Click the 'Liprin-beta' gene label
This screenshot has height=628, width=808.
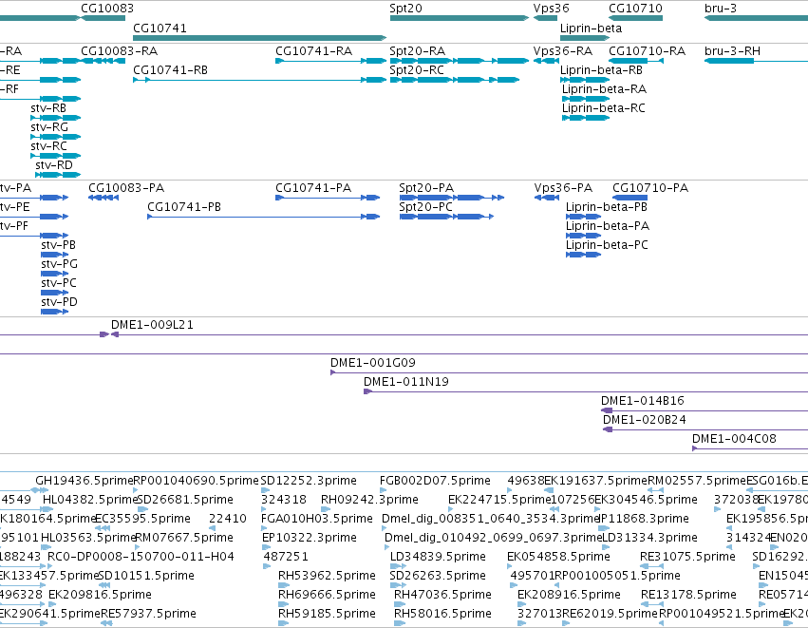(x=592, y=29)
